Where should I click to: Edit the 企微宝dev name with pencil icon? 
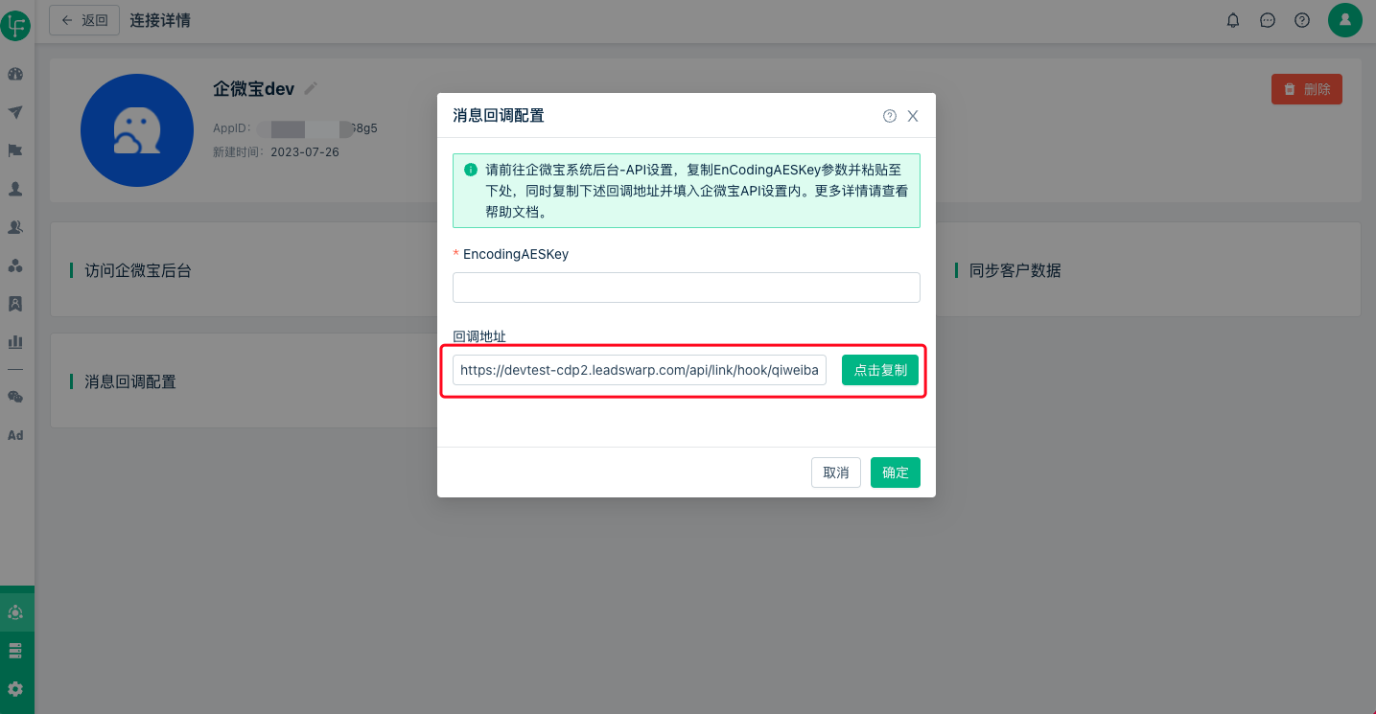pos(310,87)
